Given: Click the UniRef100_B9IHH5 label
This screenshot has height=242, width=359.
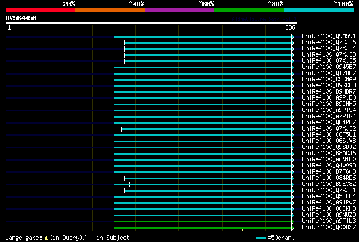Looking at the screenshot, I should pyautogui.click(x=329, y=104).
